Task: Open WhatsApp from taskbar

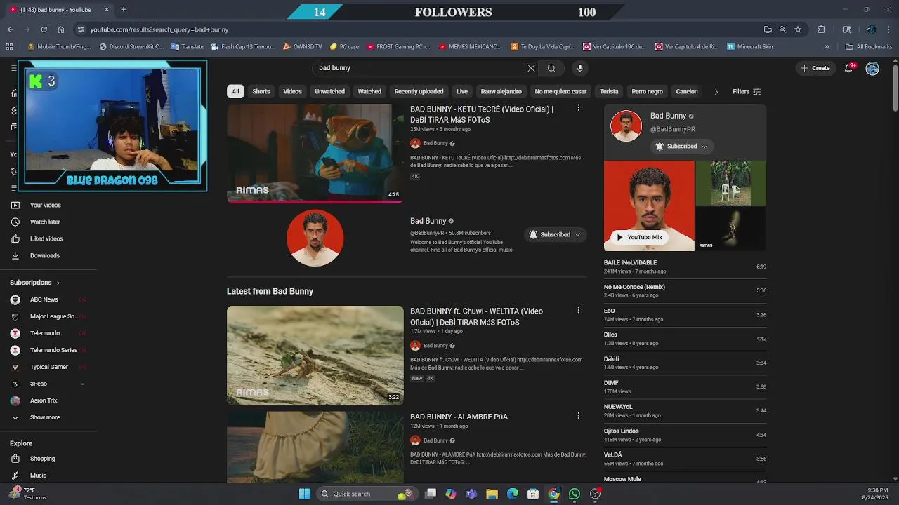Action: pyautogui.click(x=575, y=494)
